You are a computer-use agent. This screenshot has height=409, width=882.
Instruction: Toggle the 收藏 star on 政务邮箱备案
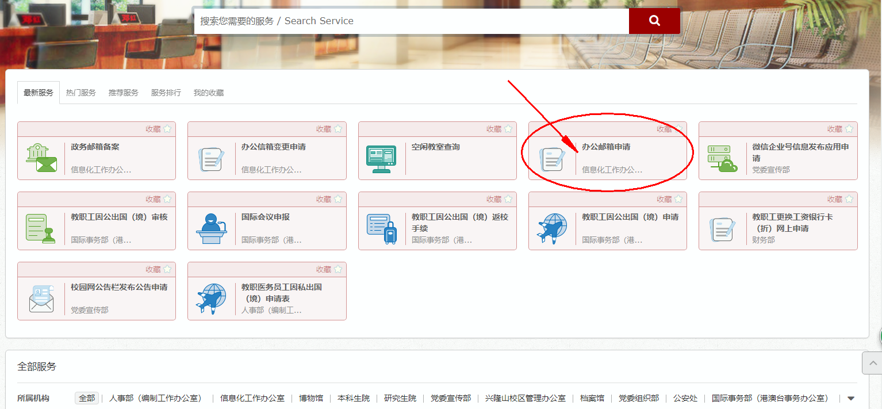coord(167,129)
